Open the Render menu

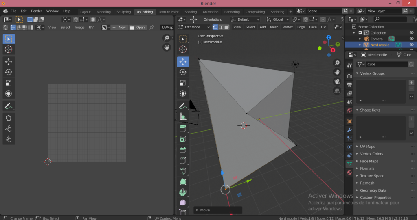[x=36, y=11]
